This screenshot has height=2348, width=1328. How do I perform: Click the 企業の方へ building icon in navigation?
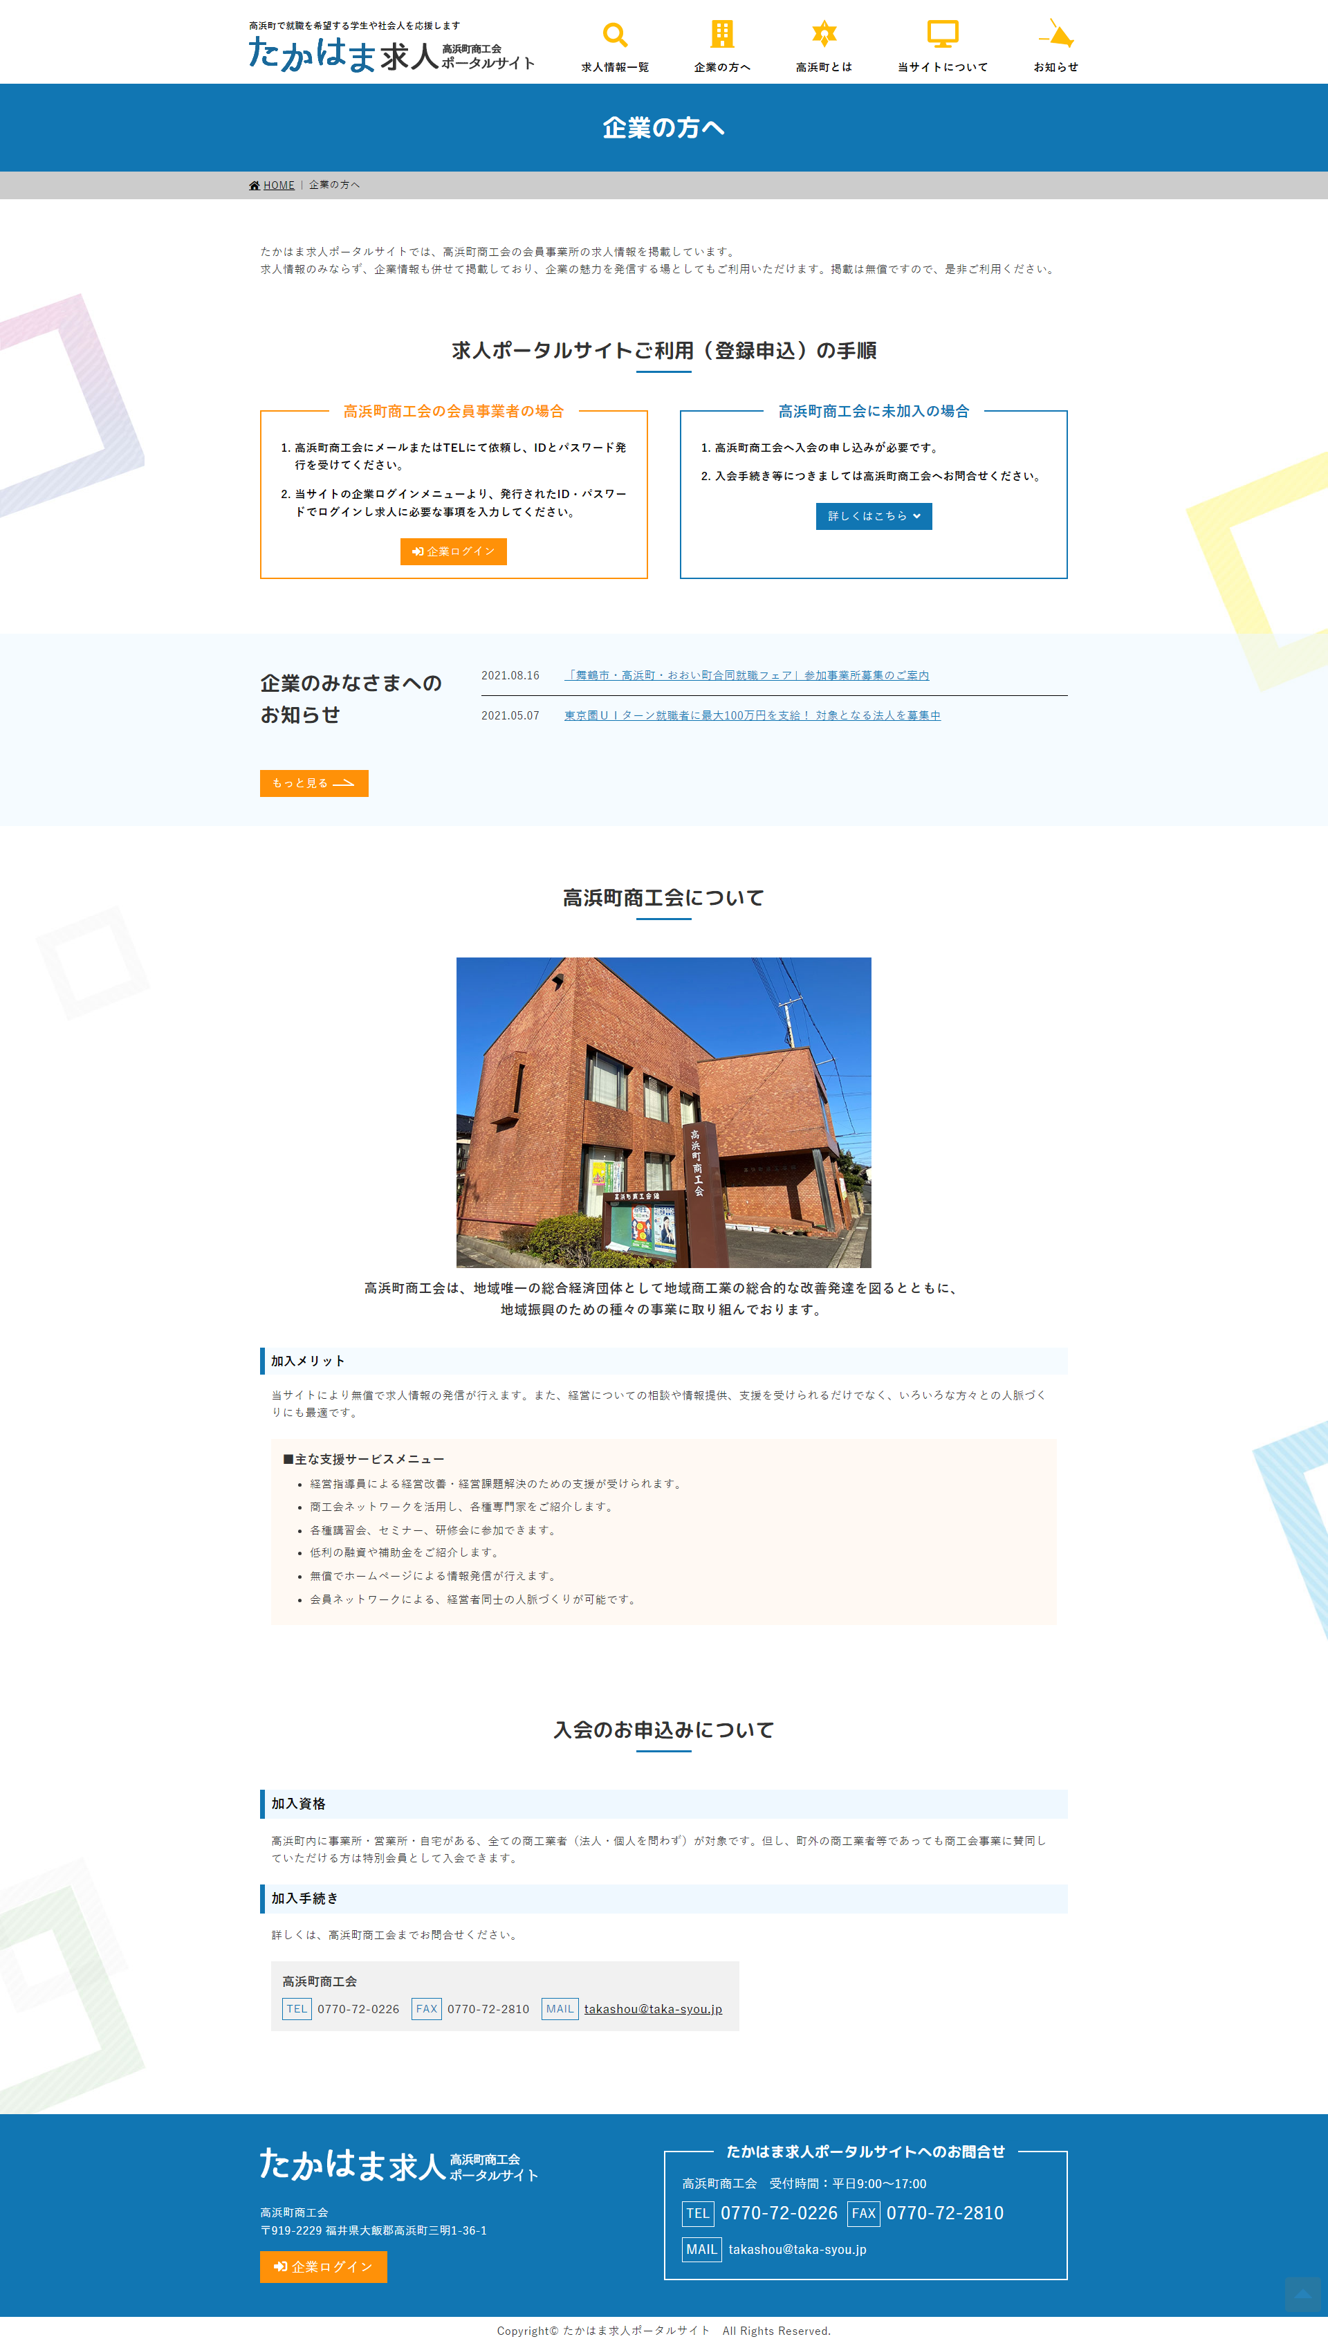point(721,35)
